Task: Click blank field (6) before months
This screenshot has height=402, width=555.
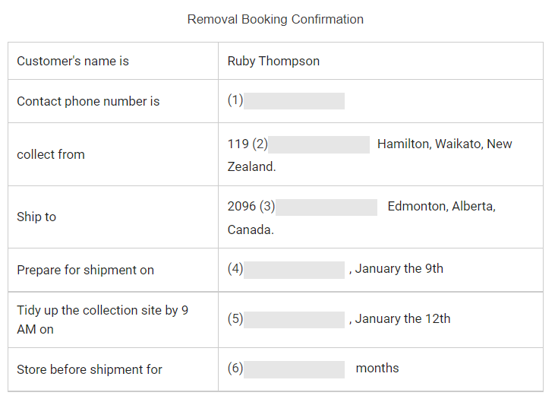Action: (x=294, y=369)
